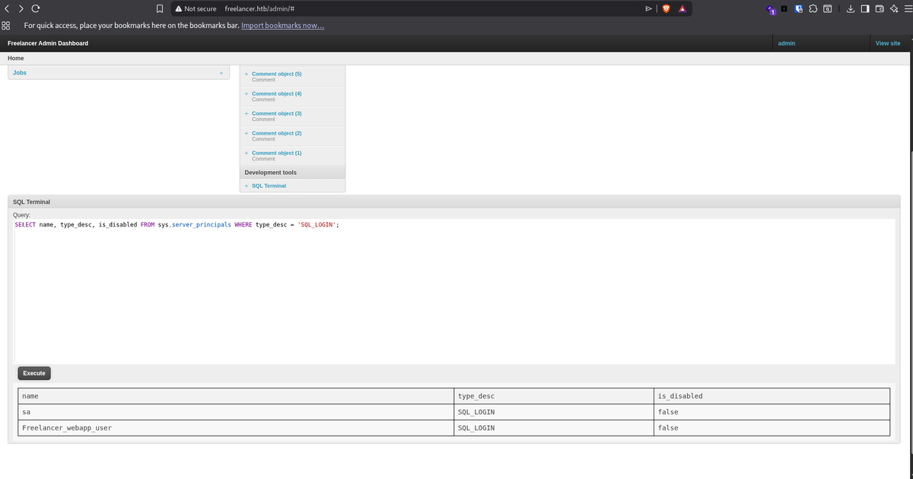
Task: Select false cell in sa row
Action: click(x=771, y=412)
